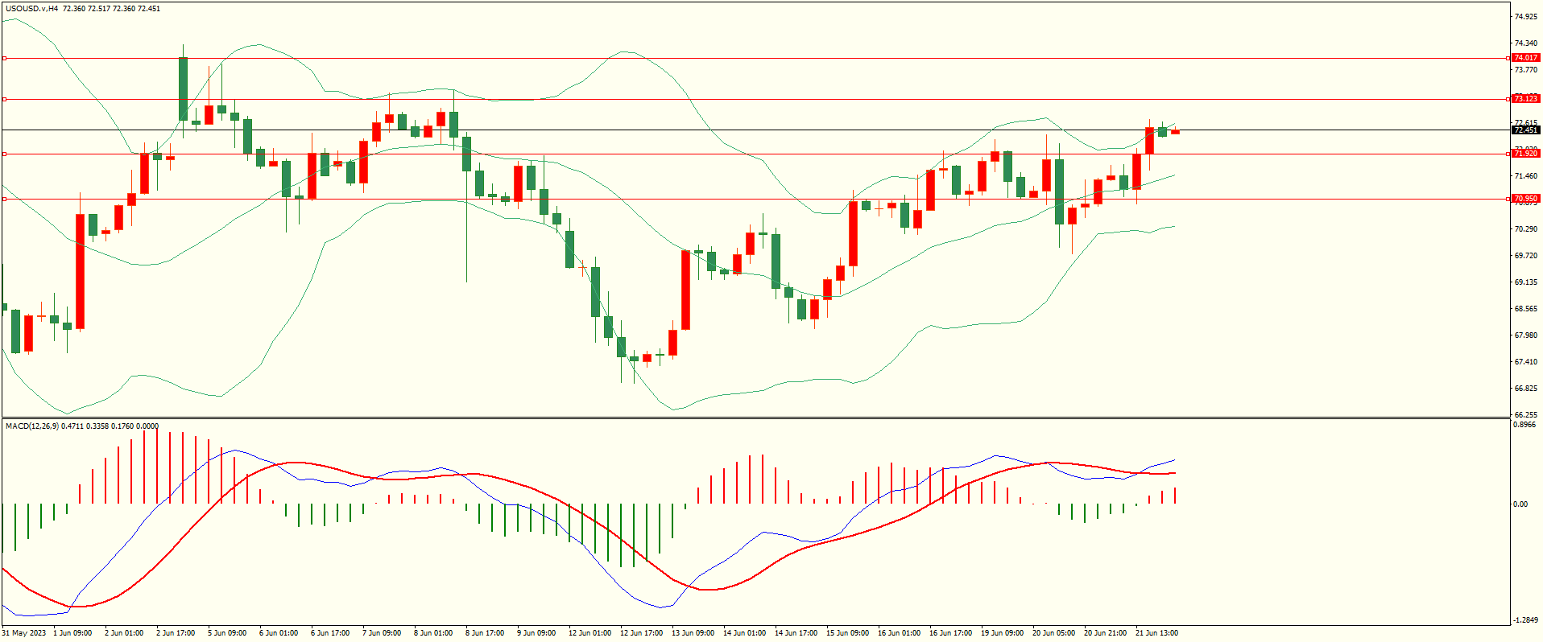Click the black 72.451 current price label
1543x642 pixels.
tap(1525, 130)
